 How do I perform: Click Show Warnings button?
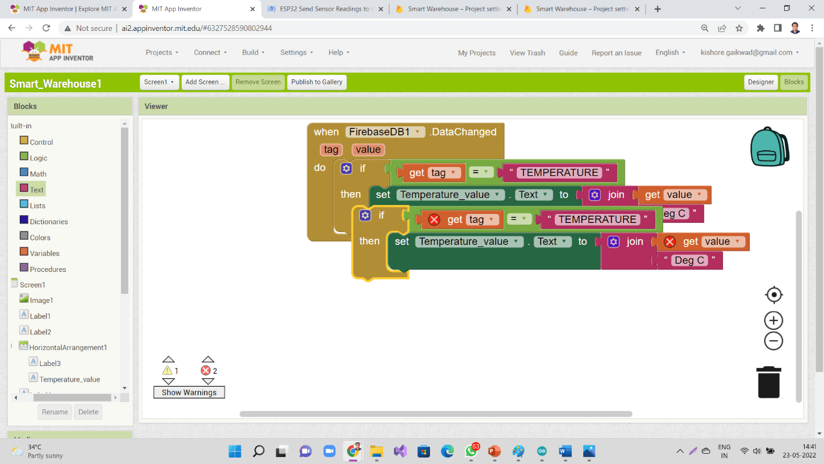[189, 392]
